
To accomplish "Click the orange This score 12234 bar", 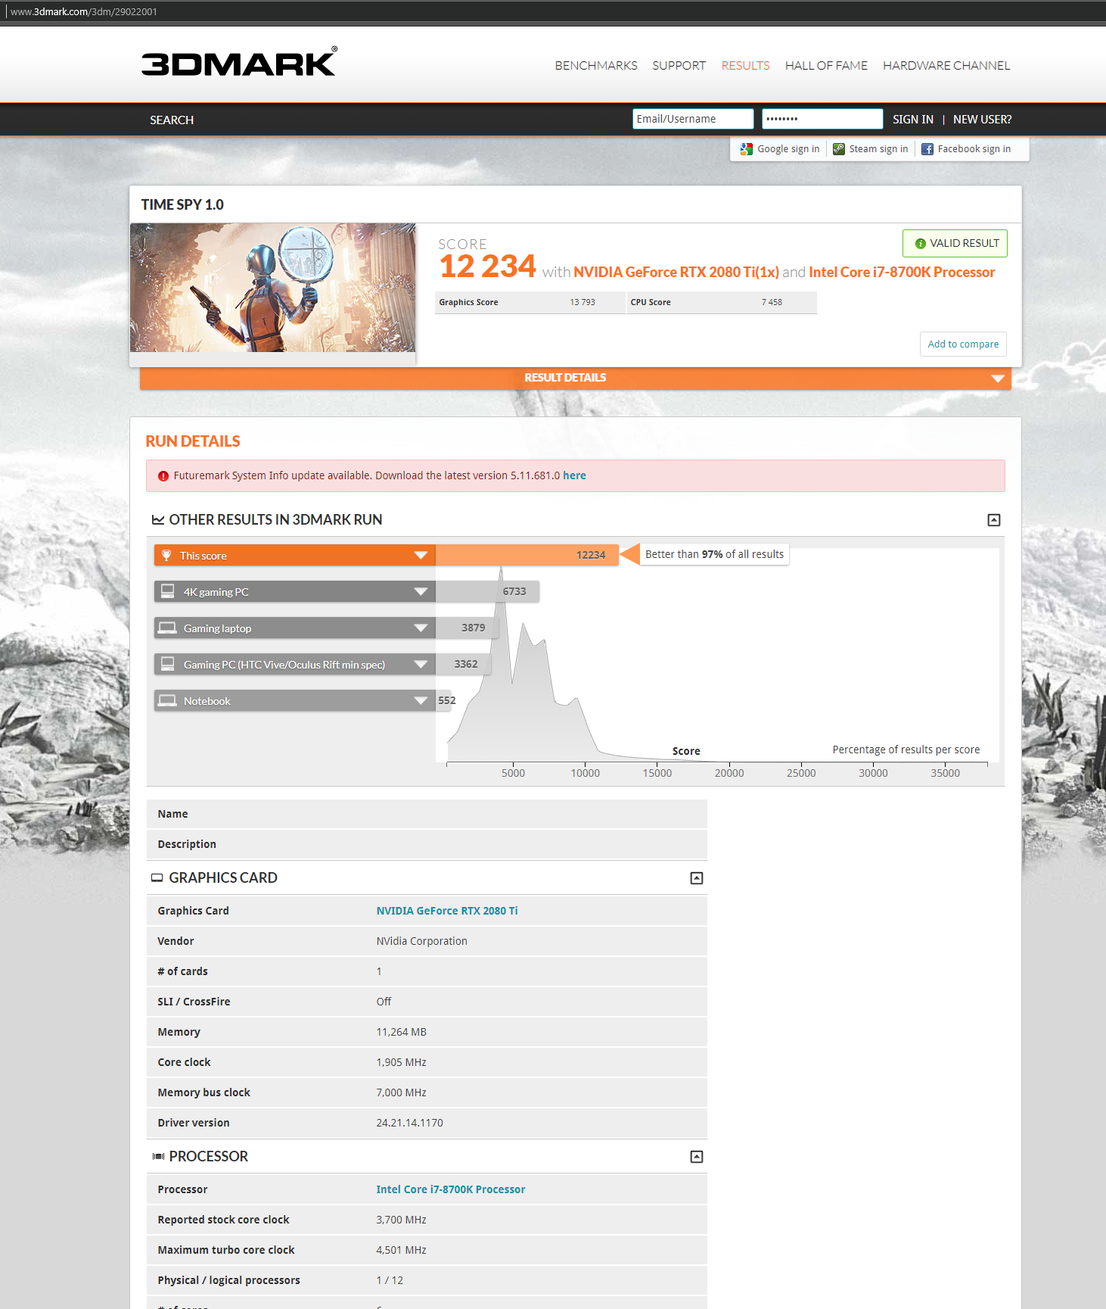I will point(527,555).
